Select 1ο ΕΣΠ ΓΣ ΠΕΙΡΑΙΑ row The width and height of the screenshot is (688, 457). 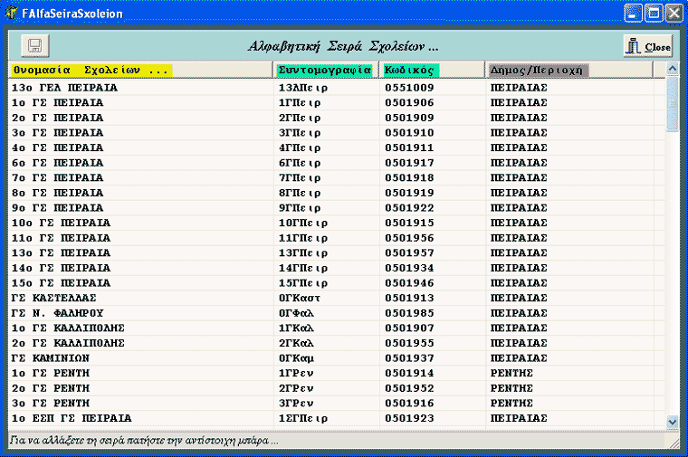72,417
